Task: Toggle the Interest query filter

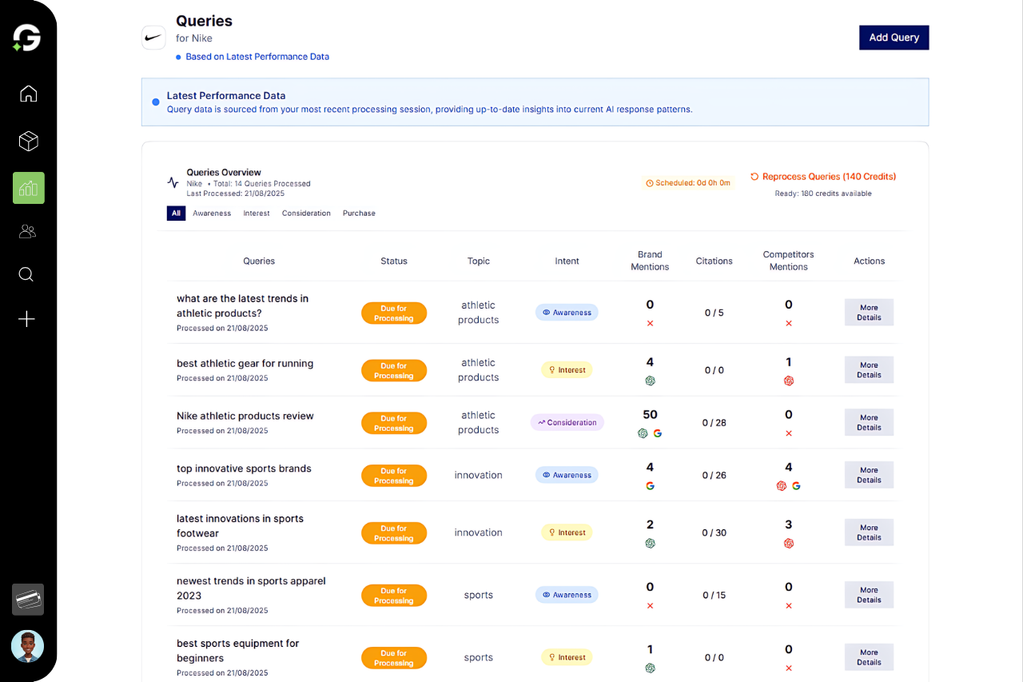Action: click(256, 213)
